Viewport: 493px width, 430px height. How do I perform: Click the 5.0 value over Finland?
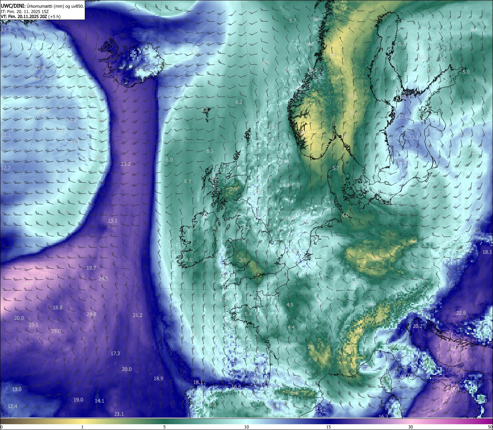click(x=466, y=72)
